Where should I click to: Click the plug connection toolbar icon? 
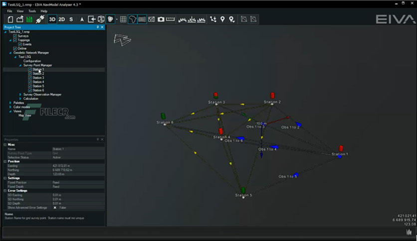40,19
